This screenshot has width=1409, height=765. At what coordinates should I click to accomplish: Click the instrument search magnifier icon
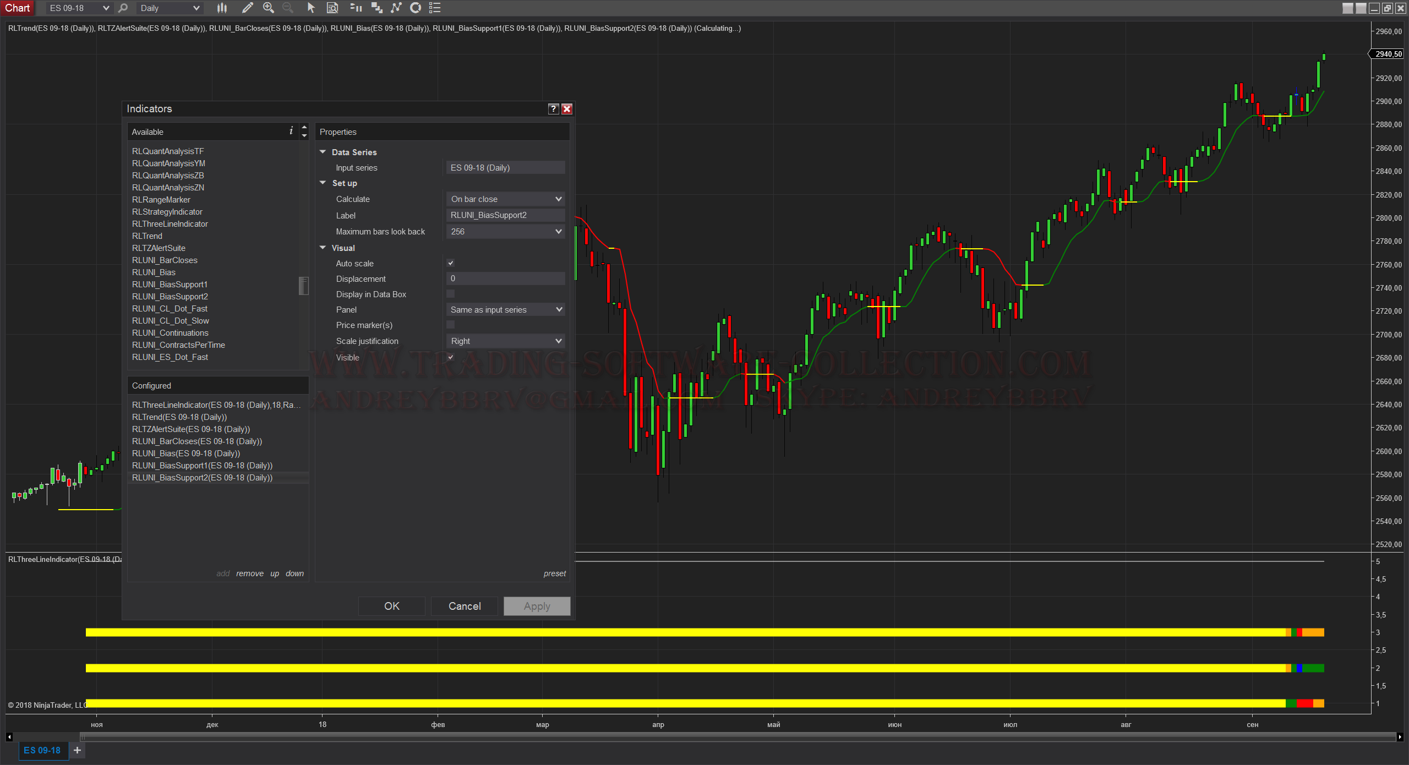click(x=123, y=8)
